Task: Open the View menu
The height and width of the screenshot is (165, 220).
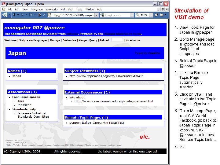Action: point(25,9)
